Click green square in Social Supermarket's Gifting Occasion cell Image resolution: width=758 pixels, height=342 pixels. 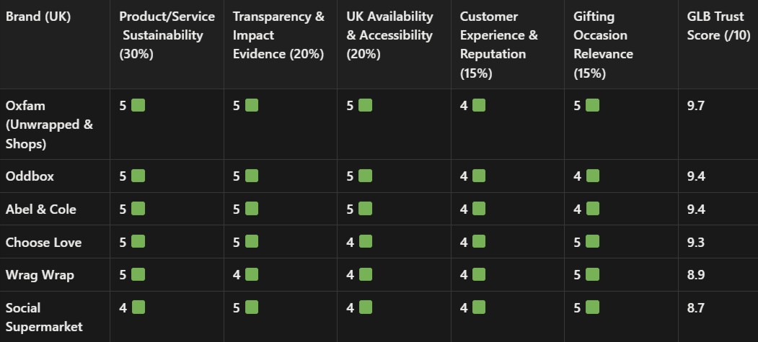tap(592, 307)
